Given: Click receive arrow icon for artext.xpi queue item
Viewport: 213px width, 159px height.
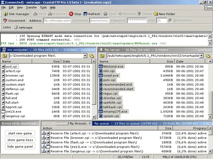Looking at the screenshot, I should pyautogui.click(x=44, y=133).
